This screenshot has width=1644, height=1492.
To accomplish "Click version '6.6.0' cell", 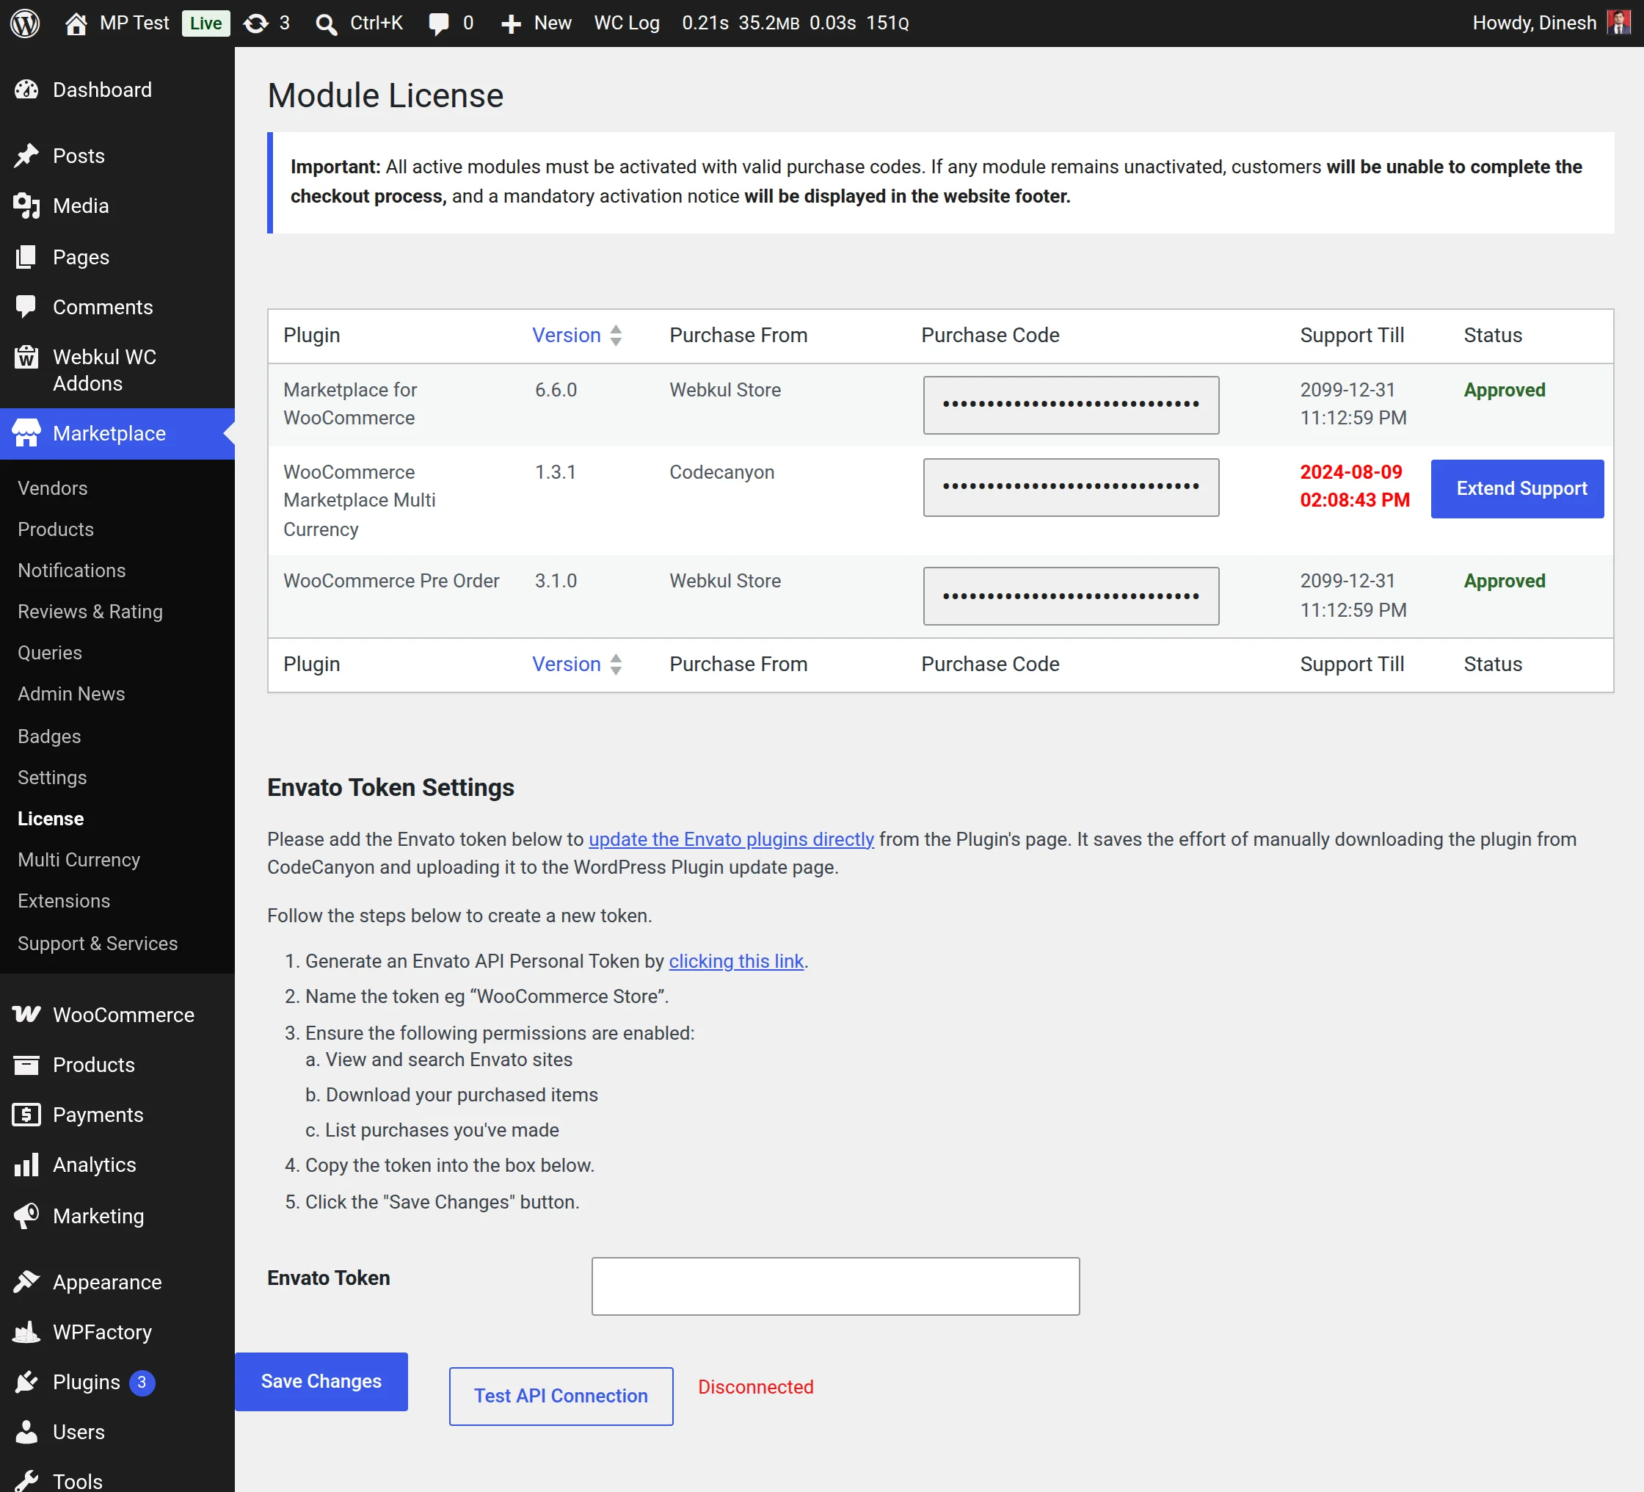I will [x=556, y=390].
